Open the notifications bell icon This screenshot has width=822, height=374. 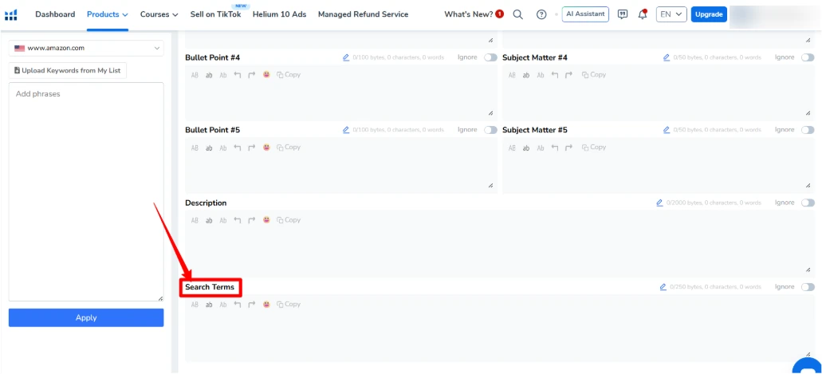coord(643,14)
